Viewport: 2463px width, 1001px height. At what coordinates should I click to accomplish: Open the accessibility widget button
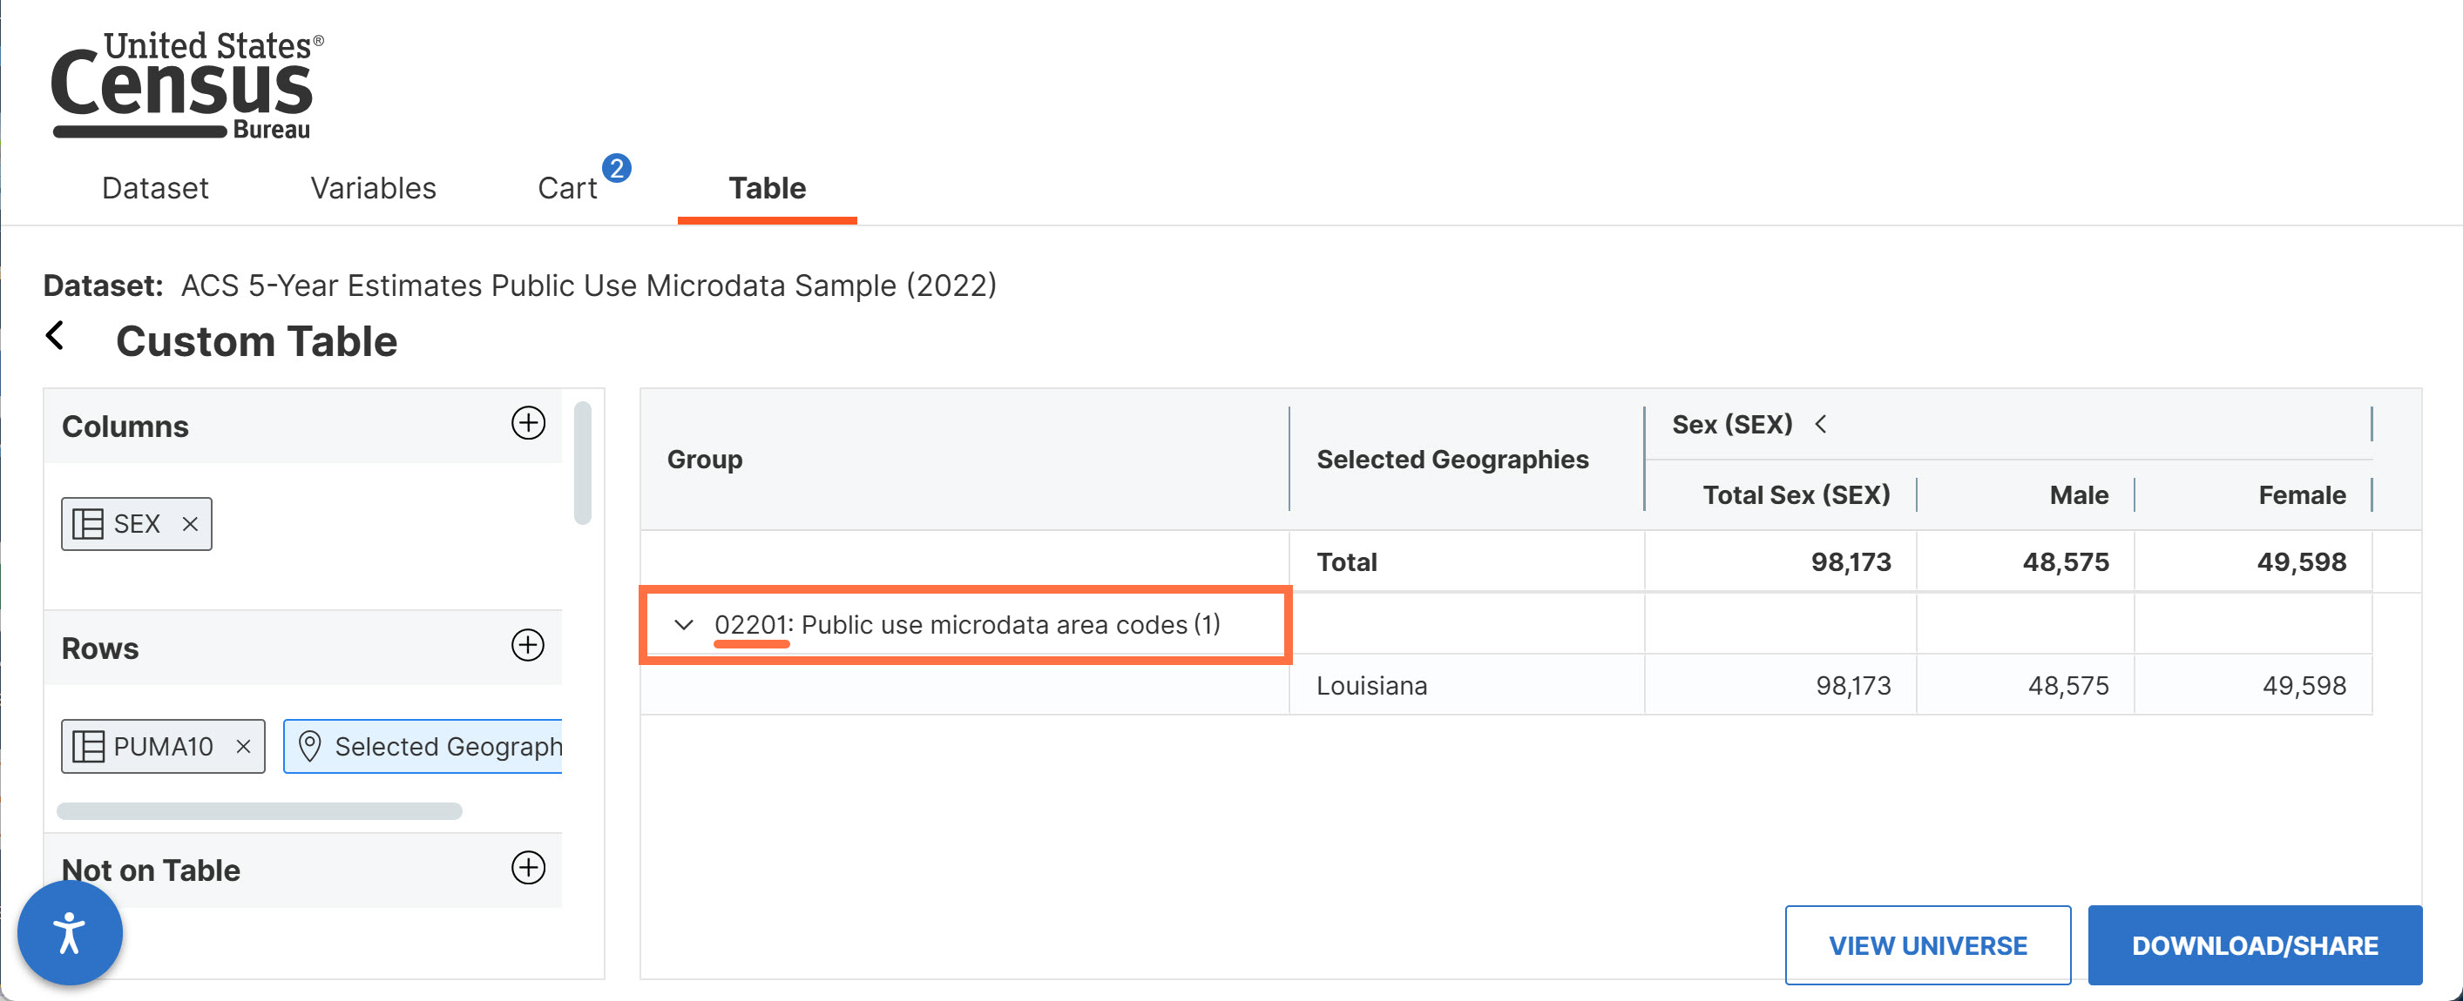click(x=70, y=933)
